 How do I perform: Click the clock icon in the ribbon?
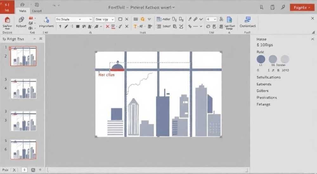point(208,27)
